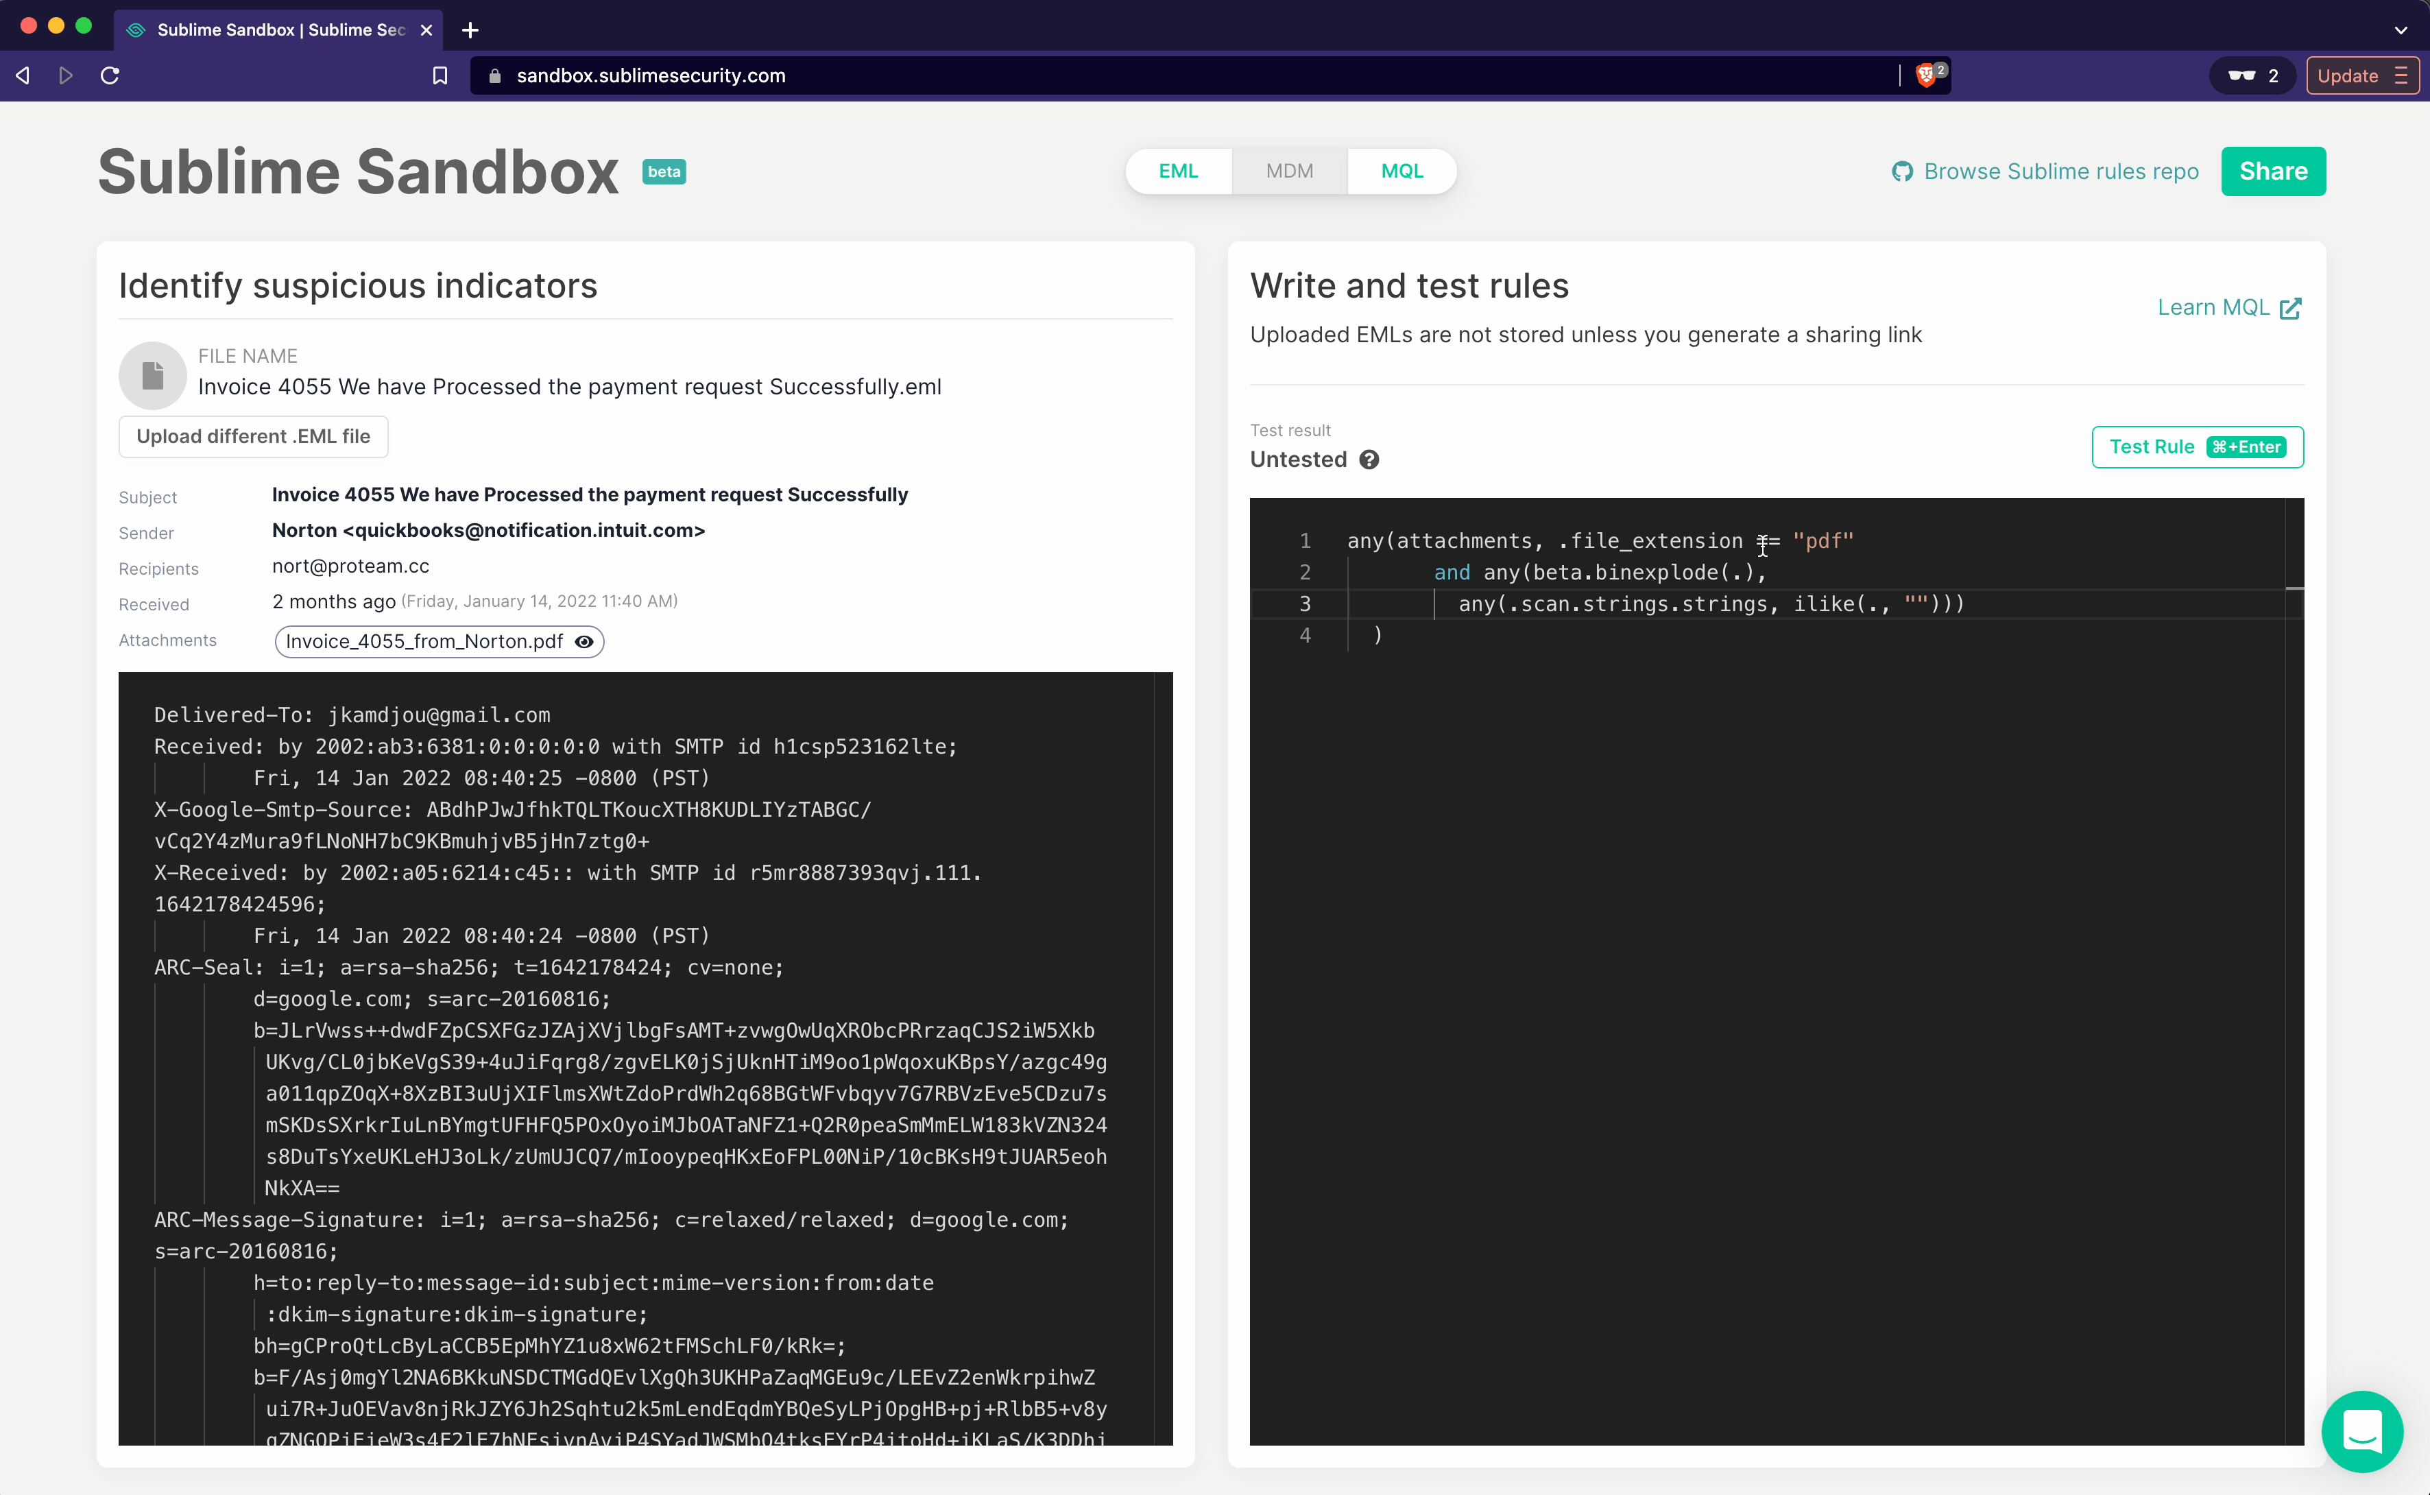Click Upload different .EML file button
The height and width of the screenshot is (1495, 2430).
[x=253, y=436]
